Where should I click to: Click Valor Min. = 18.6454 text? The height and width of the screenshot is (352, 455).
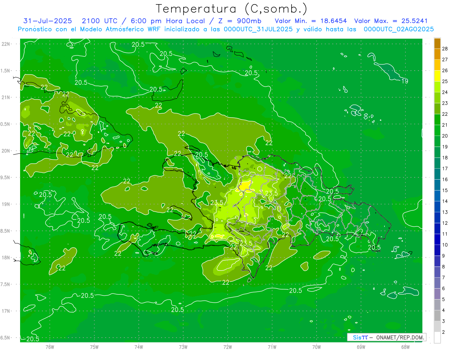coord(311,21)
